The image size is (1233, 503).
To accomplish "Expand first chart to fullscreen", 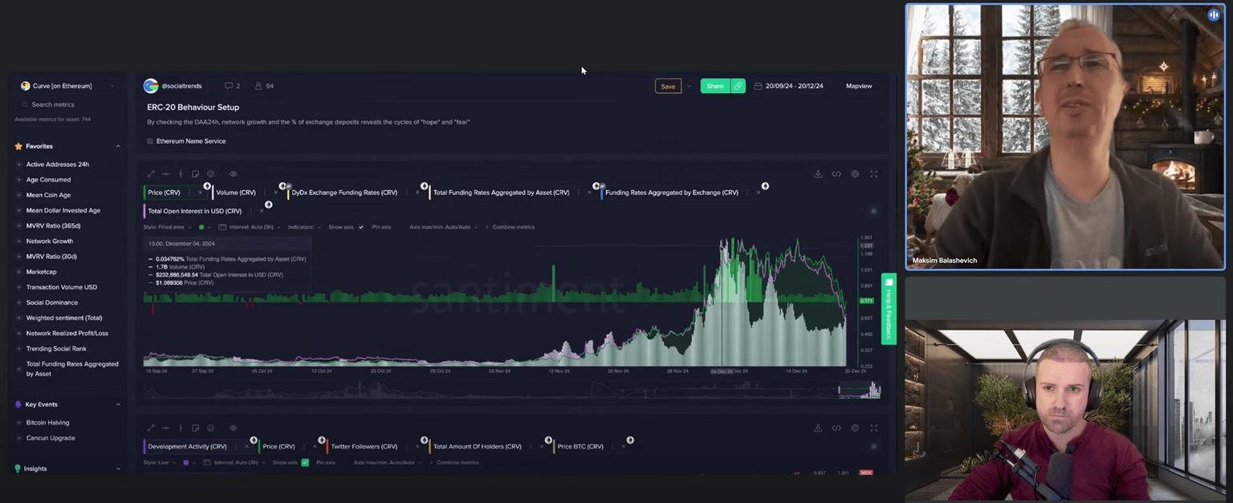I will (873, 174).
